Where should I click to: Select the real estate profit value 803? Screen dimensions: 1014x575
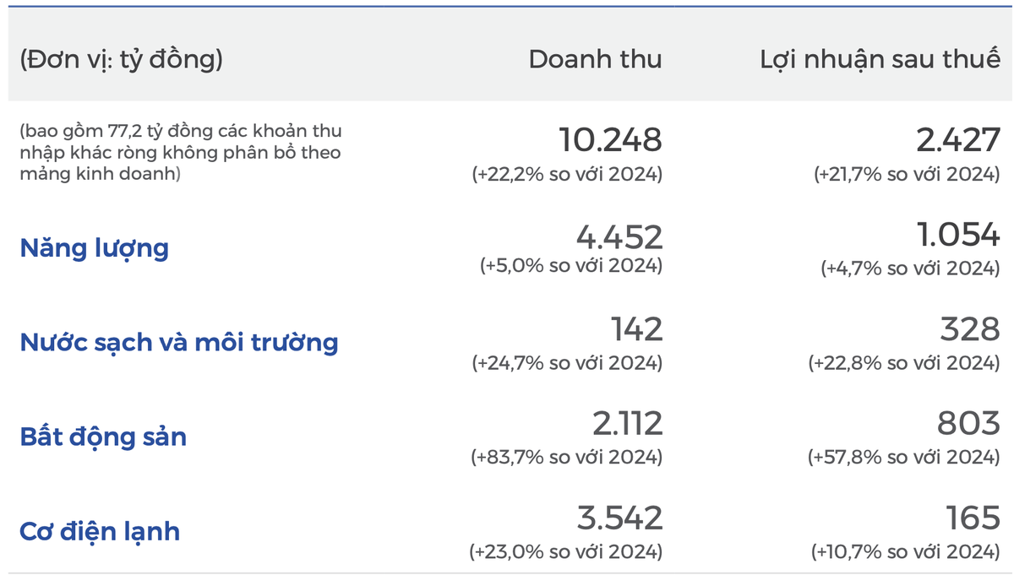pyautogui.click(x=968, y=424)
